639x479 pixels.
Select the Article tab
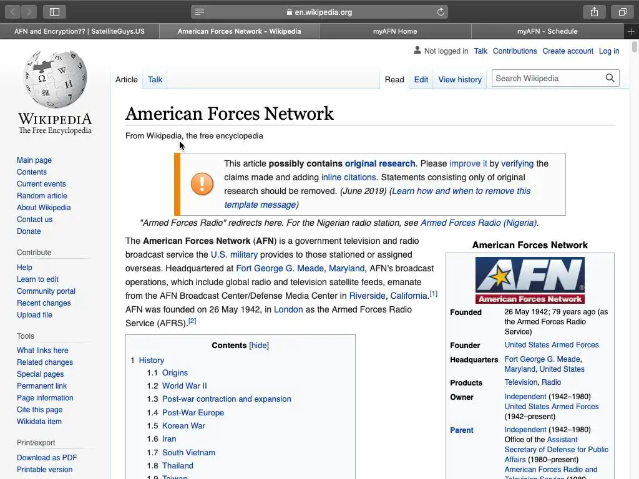(126, 79)
